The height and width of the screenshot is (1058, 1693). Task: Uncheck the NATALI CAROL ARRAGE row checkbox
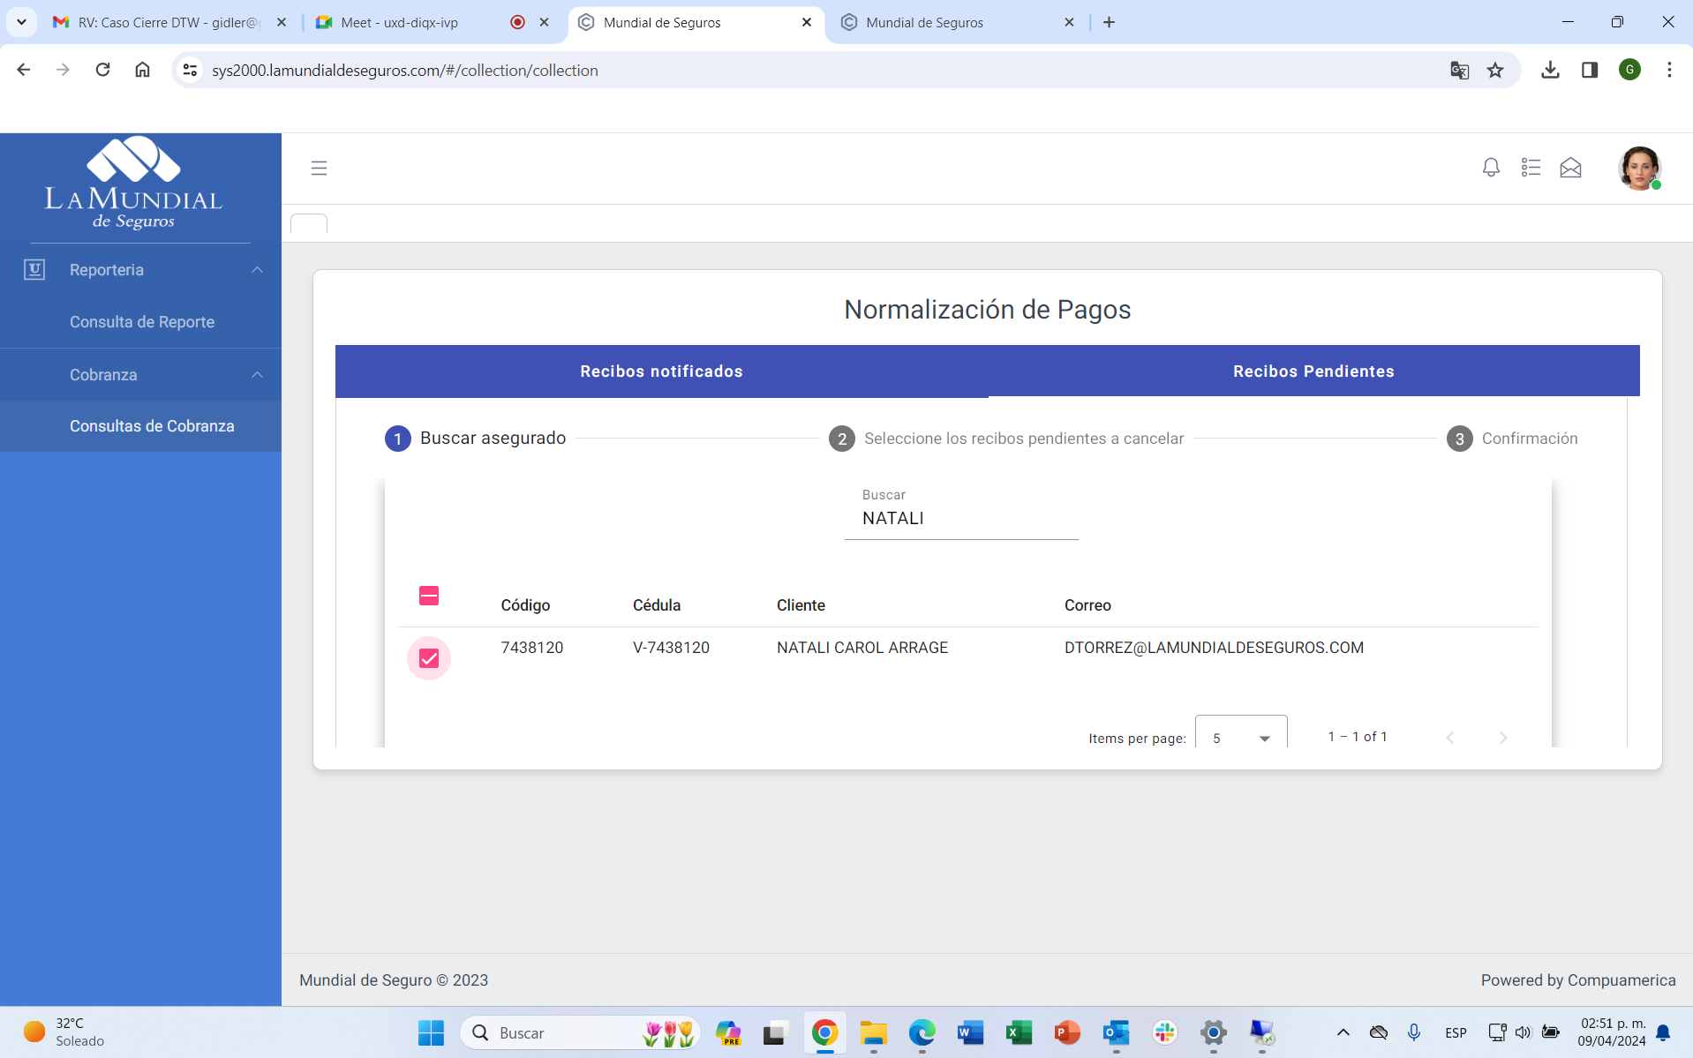[x=429, y=658]
